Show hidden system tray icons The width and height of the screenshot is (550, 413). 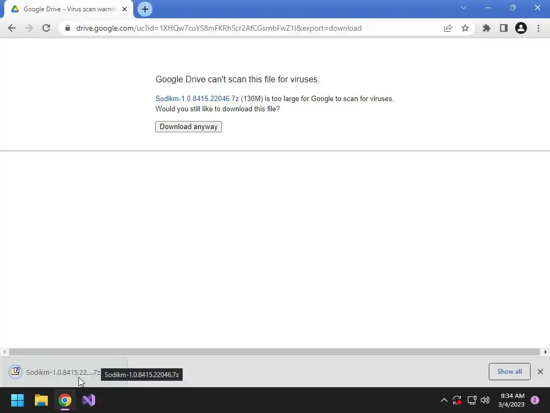[x=444, y=400]
